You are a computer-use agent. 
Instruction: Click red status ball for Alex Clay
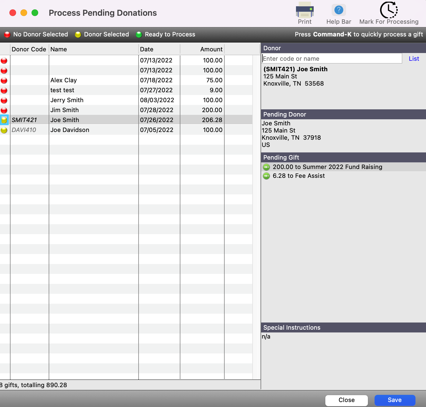(x=4, y=80)
